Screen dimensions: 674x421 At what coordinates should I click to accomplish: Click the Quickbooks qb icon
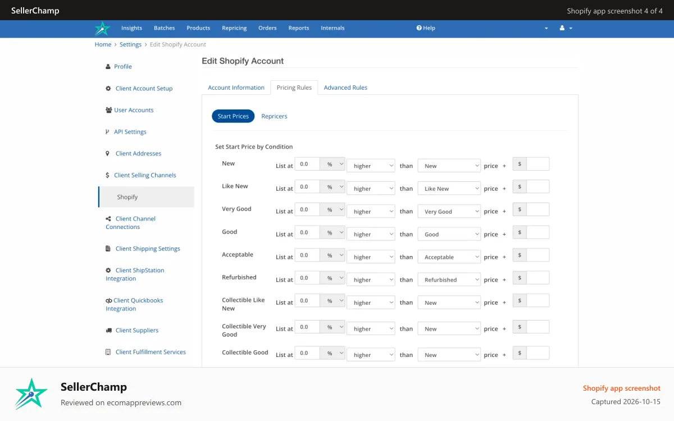pyautogui.click(x=109, y=301)
